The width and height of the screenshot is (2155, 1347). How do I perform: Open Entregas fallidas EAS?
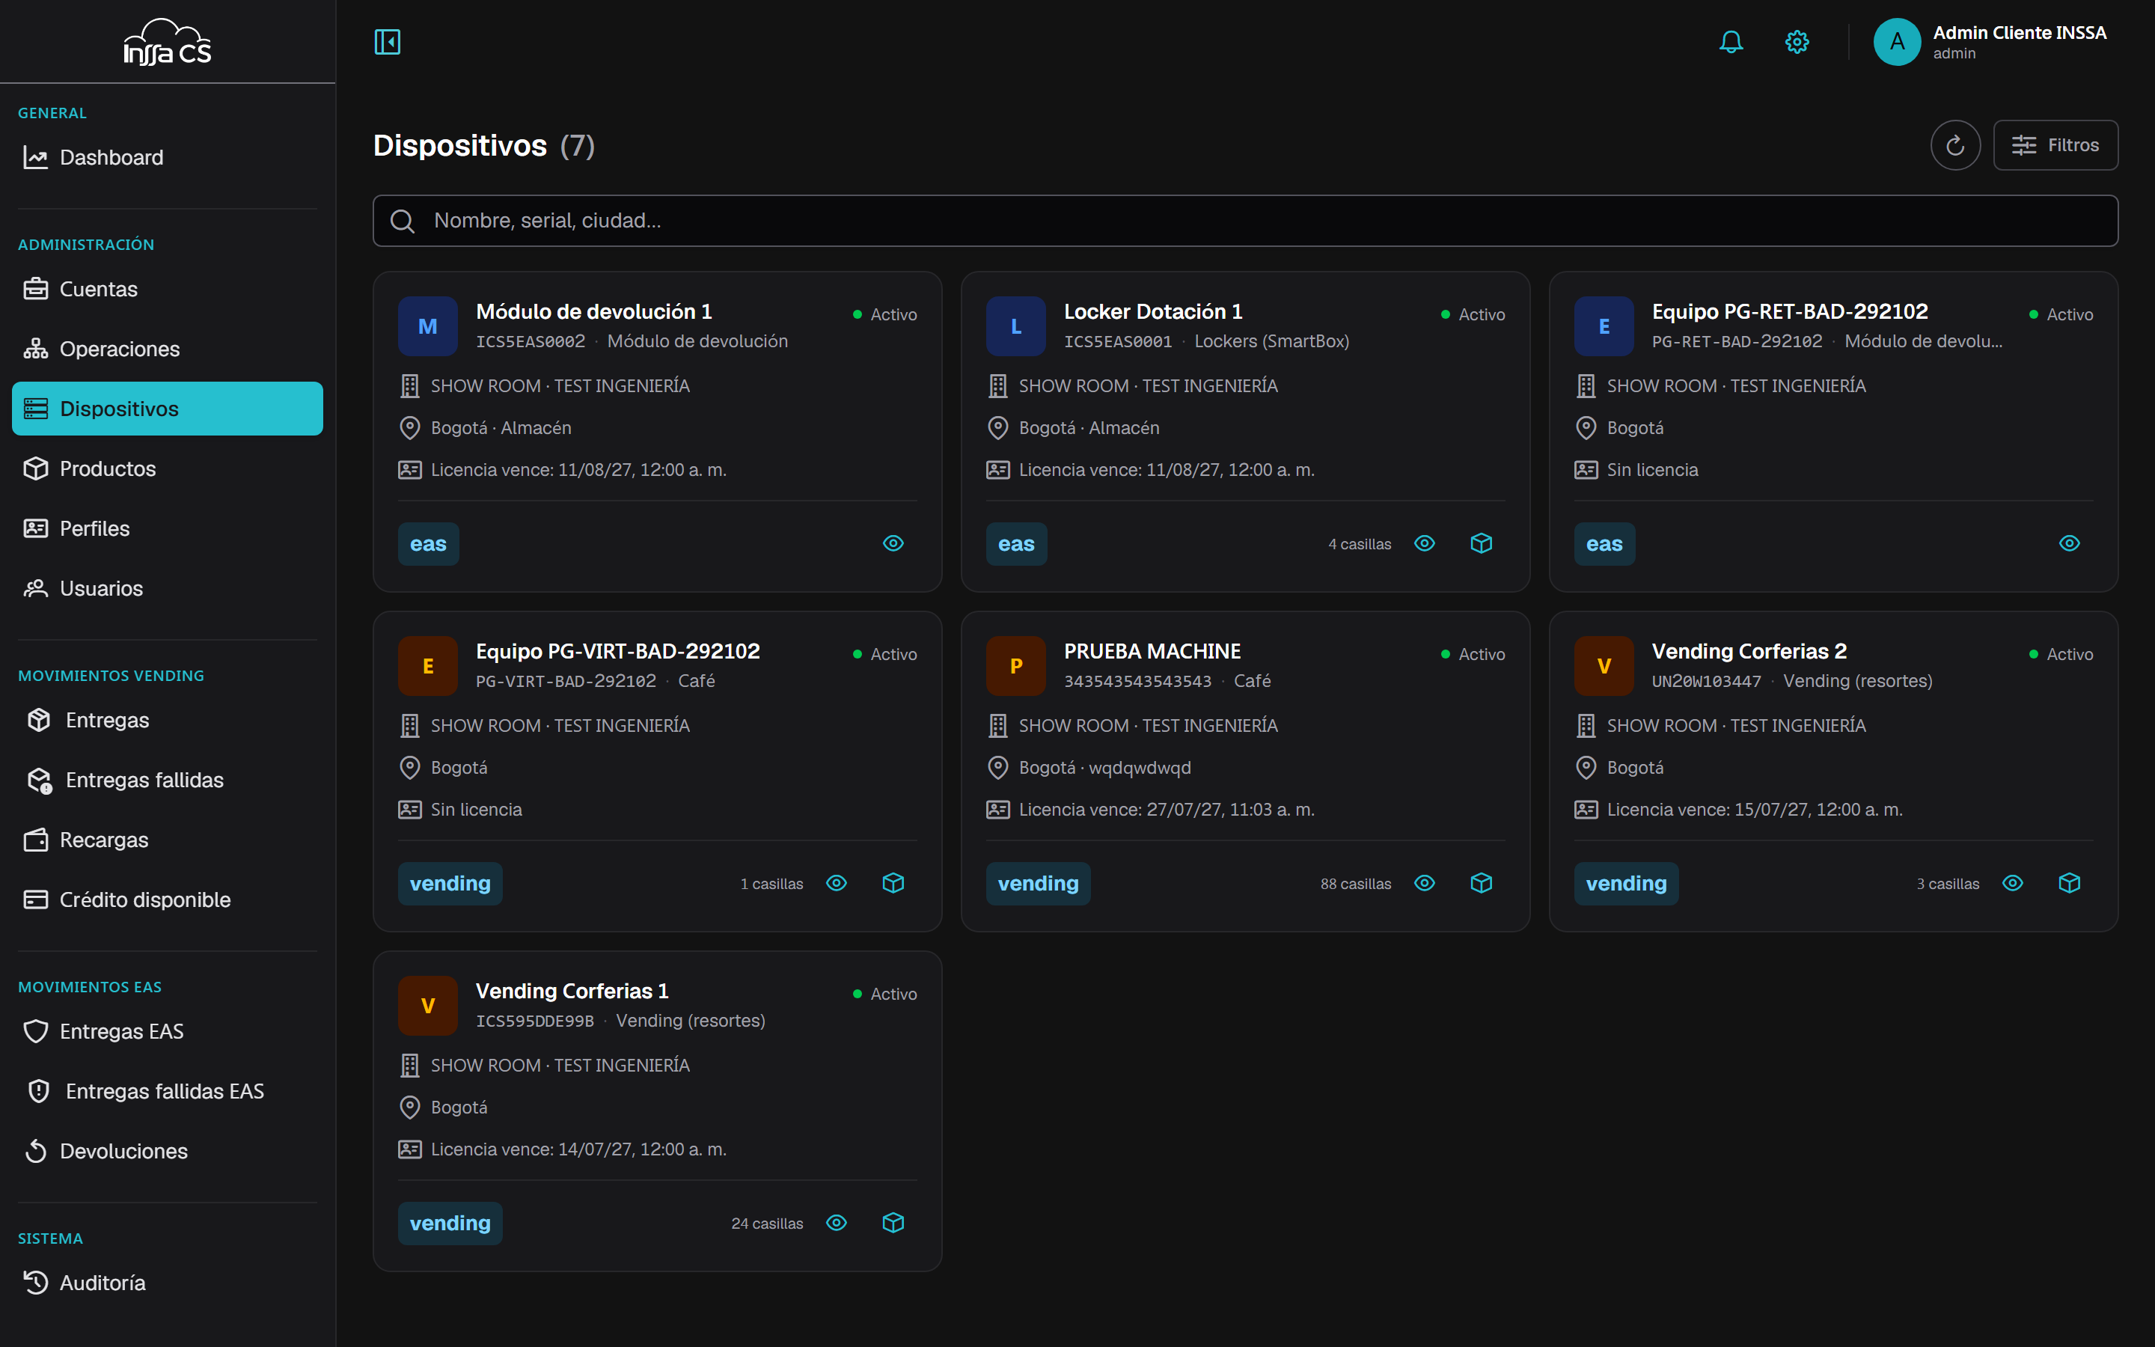pyautogui.click(x=168, y=1091)
